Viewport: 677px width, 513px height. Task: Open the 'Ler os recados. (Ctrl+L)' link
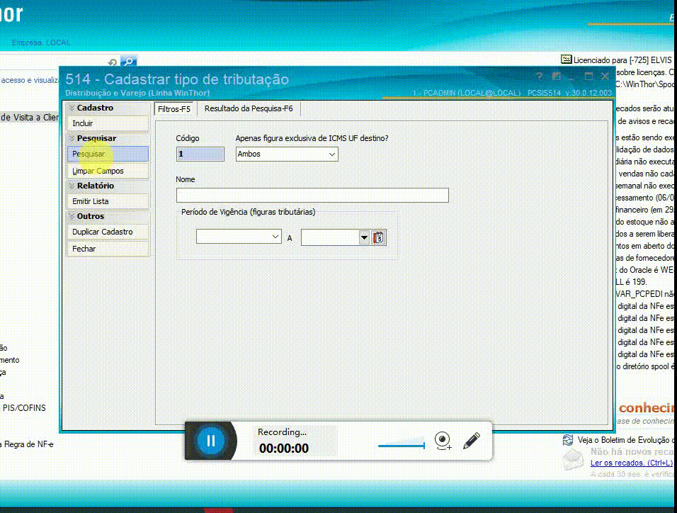pos(631,463)
